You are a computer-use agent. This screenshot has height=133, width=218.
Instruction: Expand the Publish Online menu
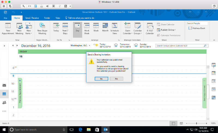[166, 30]
